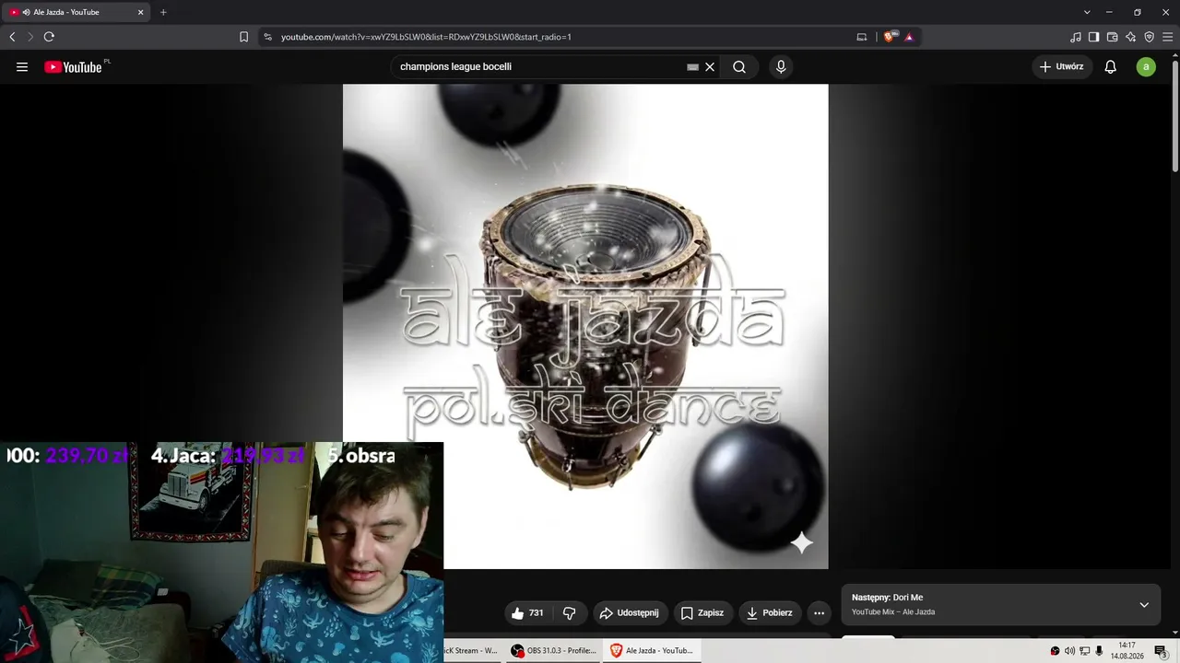
Task: Click the microphone tray icon
Action: point(1099,651)
